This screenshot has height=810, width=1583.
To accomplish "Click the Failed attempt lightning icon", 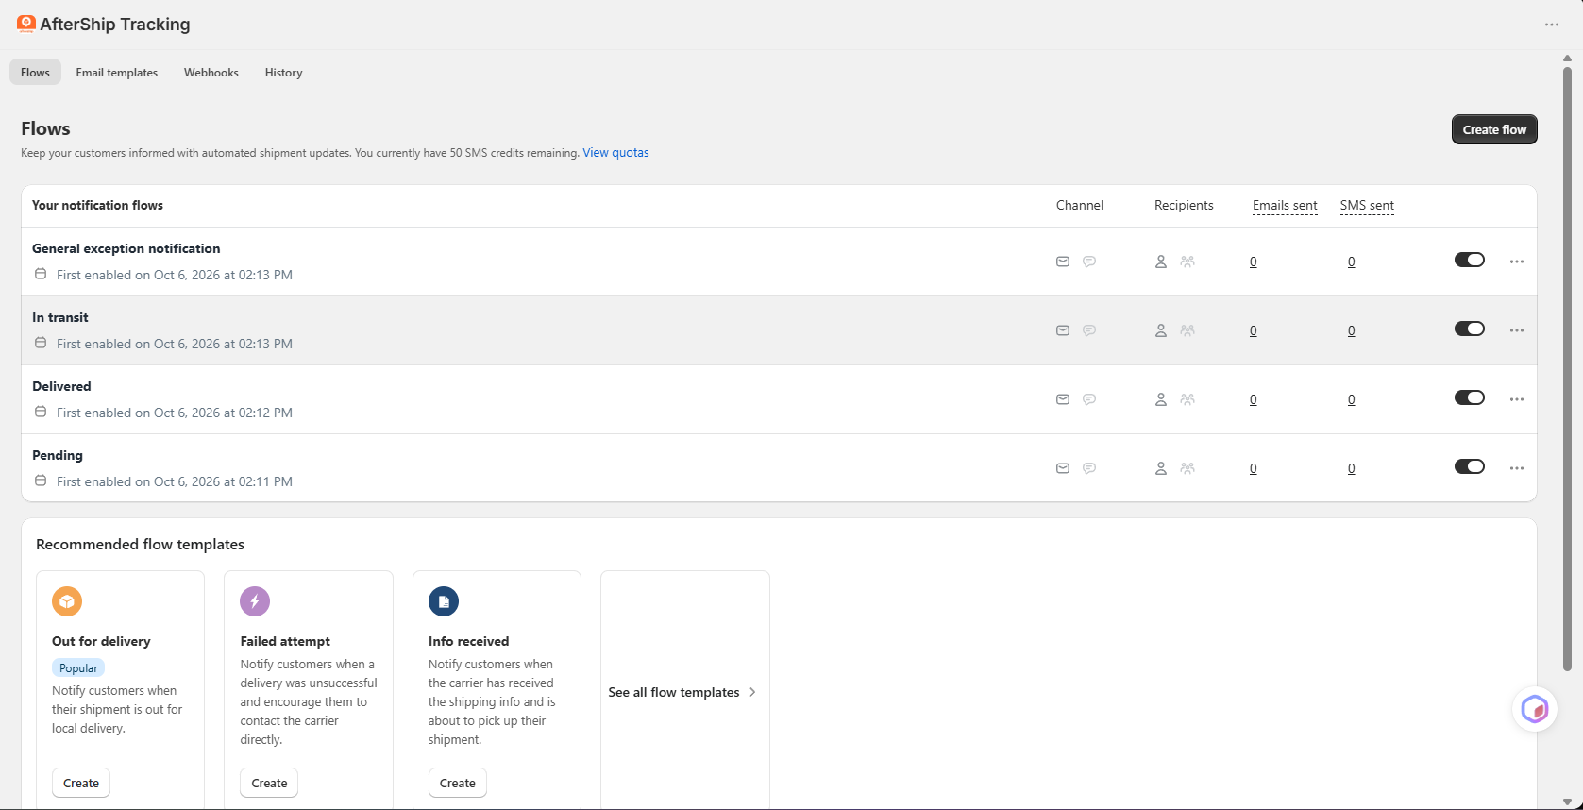I will point(255,601).
